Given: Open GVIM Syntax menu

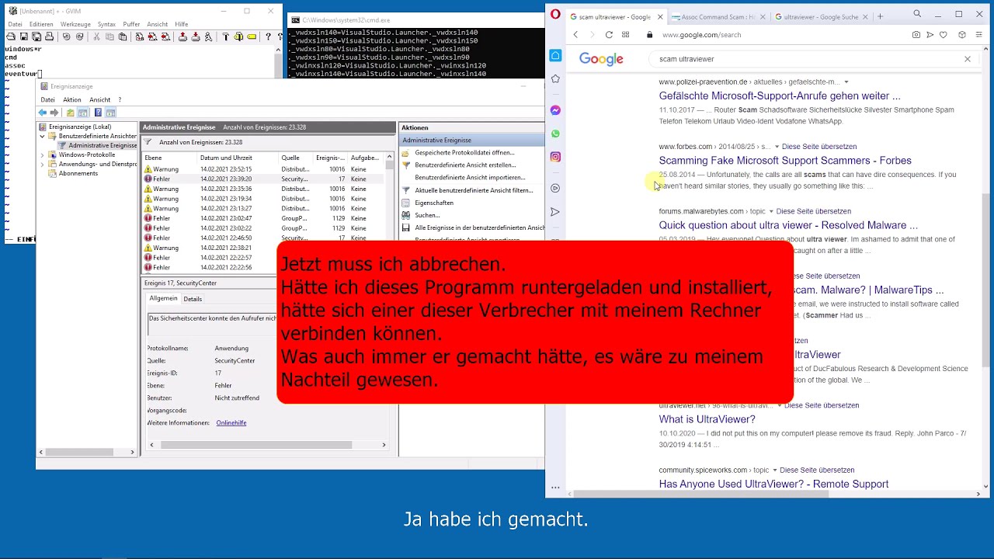Looking at the screenshot, I should tap(106, 24).
